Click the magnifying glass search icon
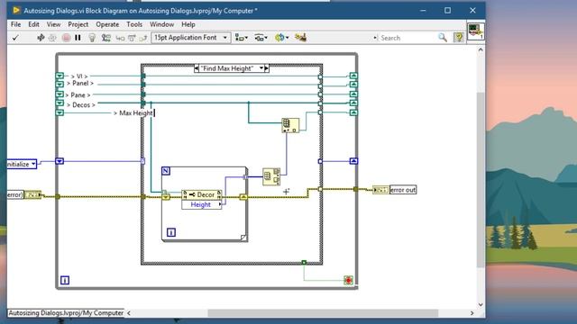The image size is (577, 324). pyautogui.click(x=443, y=38)
